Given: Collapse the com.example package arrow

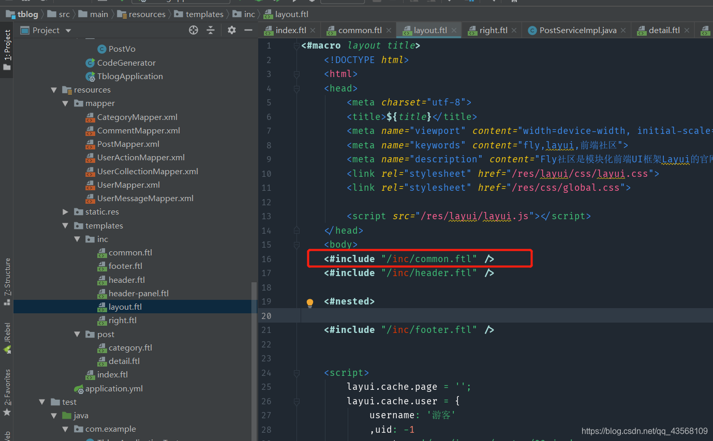Looking at the screenshot, I should pyautogui.click(x=65, y=429).
